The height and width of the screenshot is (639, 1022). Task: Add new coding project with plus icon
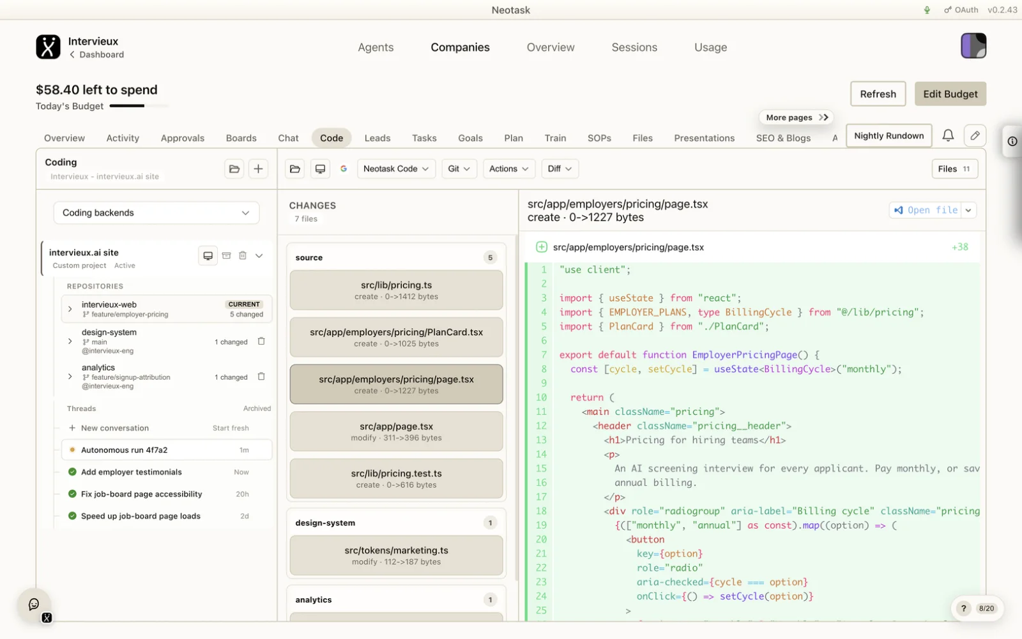pos(258,169)
